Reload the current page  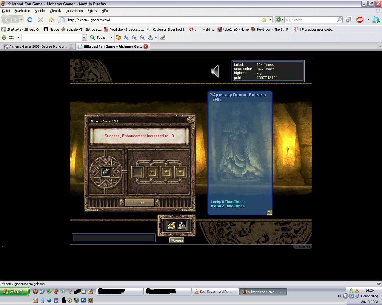(x=30, y=20)
